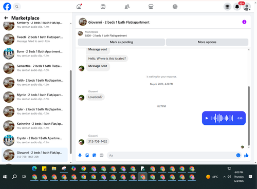This screenshot has width=257, height=189.
Task: Open the Marketplace storefront icon
Action: coord(151,7)
